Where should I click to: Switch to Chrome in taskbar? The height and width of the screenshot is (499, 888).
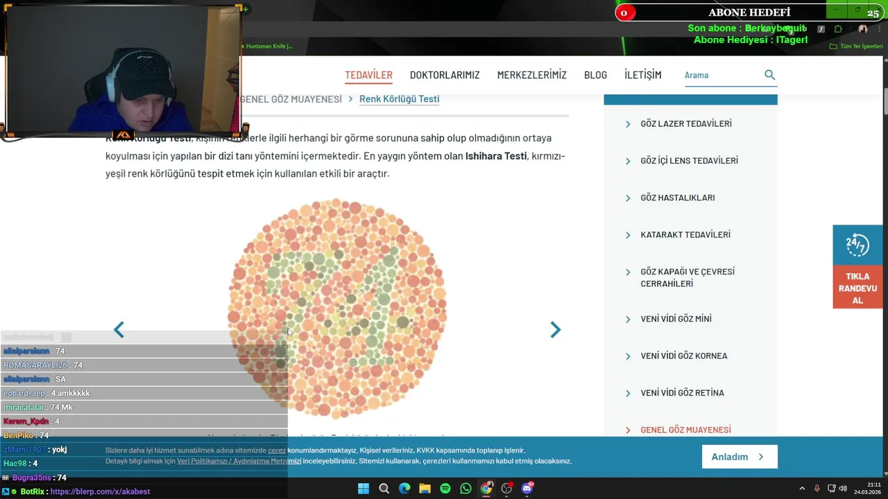tap(486, 489)
